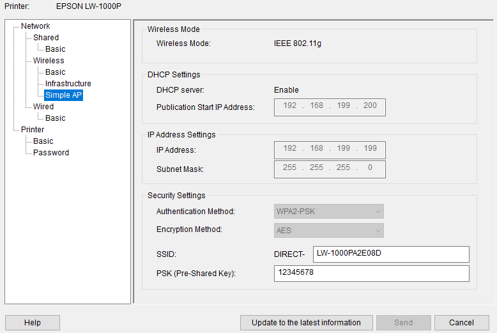497x333 pixels.
Task: Open the Authentication Method dropdown WPA2-PSK
Action: (x=329, y=211)
